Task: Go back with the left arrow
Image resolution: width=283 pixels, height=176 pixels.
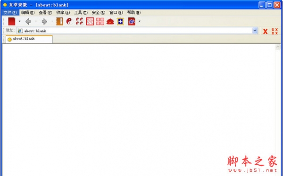Action: [28, 22]
